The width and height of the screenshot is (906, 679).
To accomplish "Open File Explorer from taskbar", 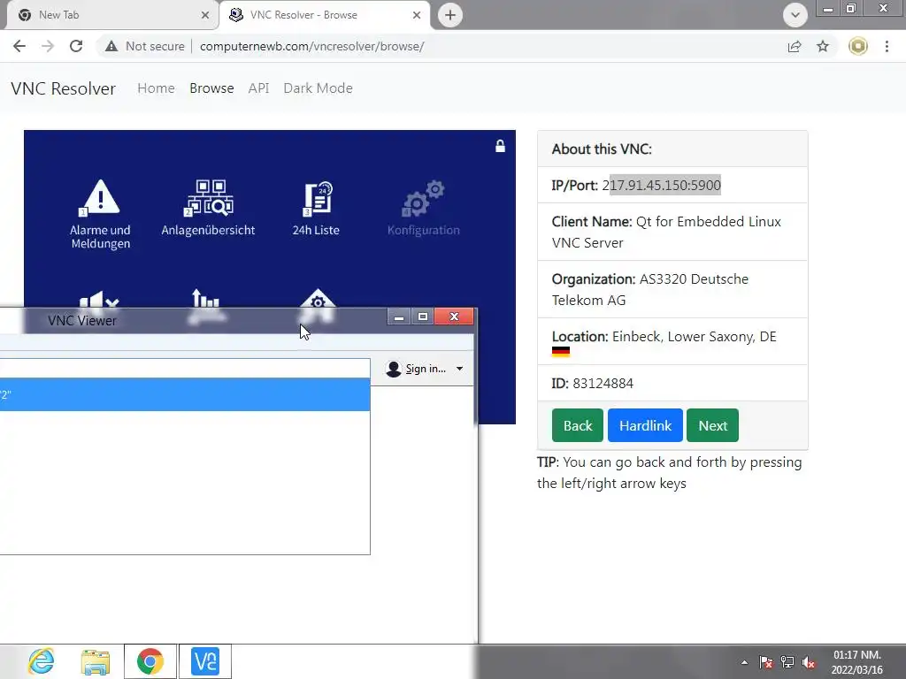I will (x=96, y=661).
